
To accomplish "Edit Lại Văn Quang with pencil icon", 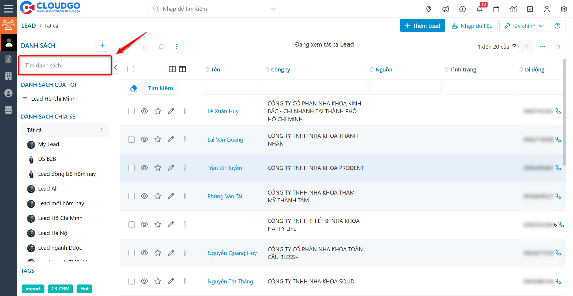I will coord(171,139).
